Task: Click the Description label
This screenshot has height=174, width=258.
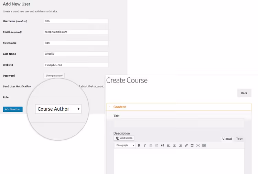Action: 121,133
